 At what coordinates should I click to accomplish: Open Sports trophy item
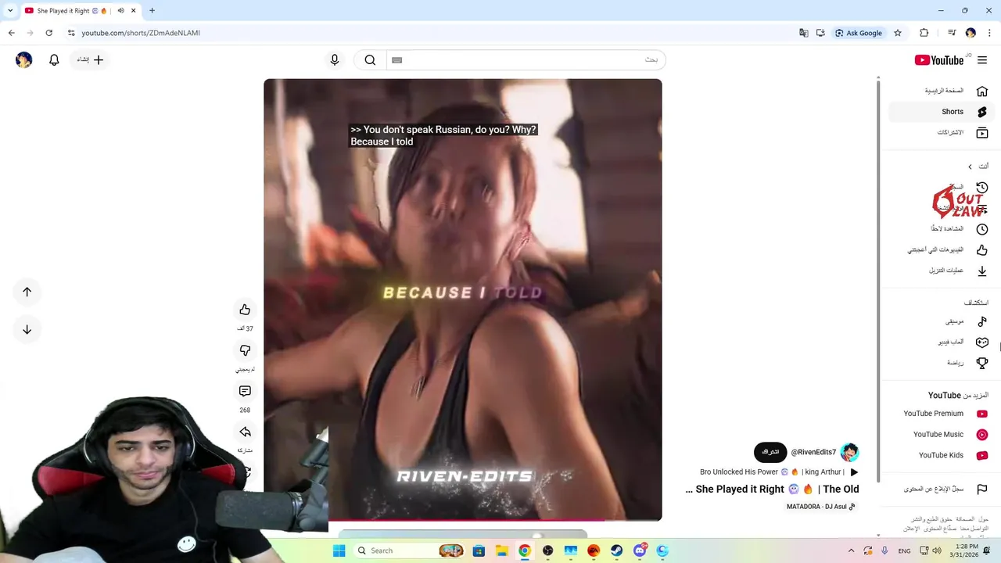point(941,363)
